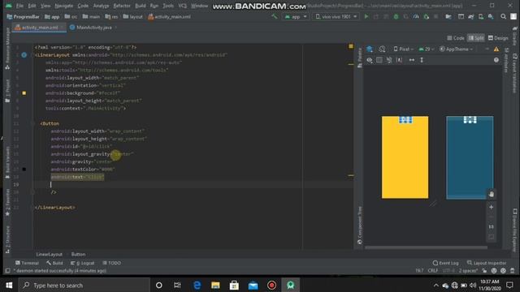Click the vertical expand arrows icon
This screenshot has height=292, width=520.
pos(422,60)
